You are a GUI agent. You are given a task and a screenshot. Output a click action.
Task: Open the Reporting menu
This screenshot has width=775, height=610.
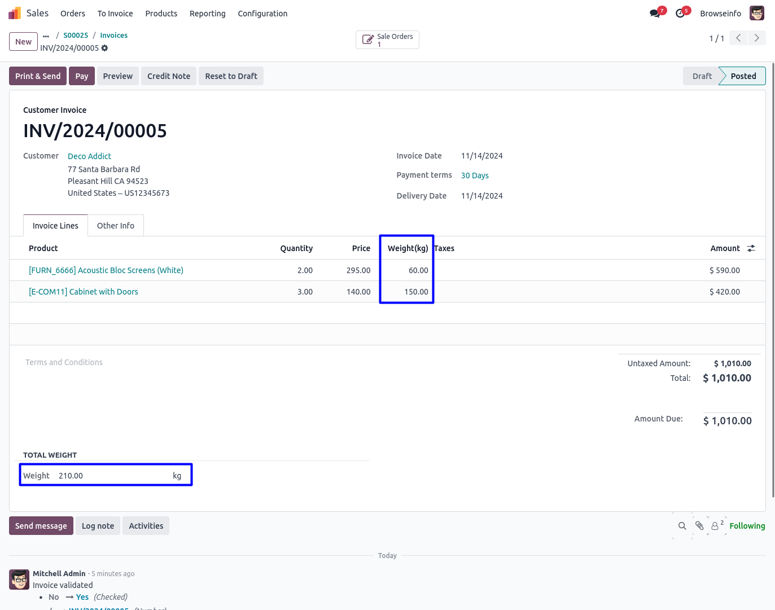(207, 14)
